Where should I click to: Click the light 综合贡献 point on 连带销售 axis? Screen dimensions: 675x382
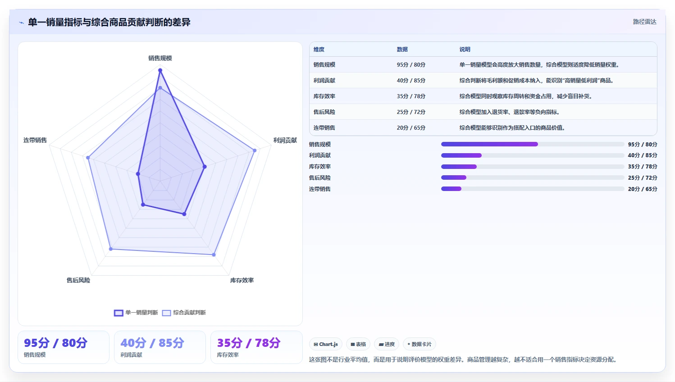pyautogui.click(x=88, y=158)
